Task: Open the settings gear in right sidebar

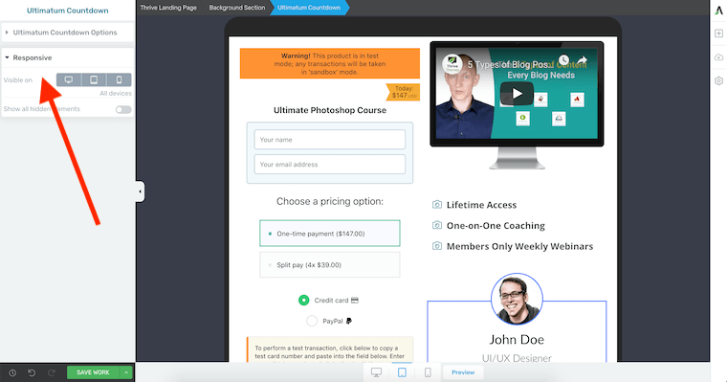Action: 718,80
